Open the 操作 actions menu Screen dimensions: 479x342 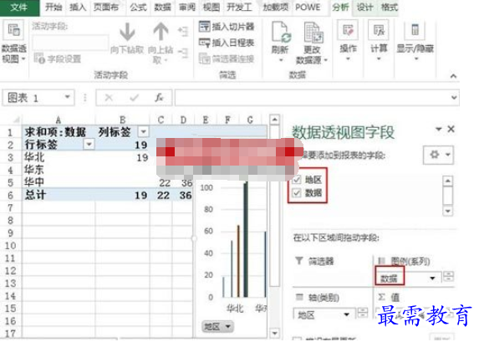348,40
